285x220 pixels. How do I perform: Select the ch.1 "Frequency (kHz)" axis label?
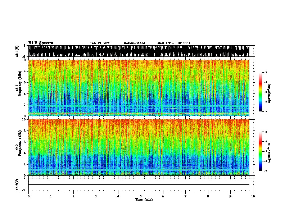(x=20, y=83)
